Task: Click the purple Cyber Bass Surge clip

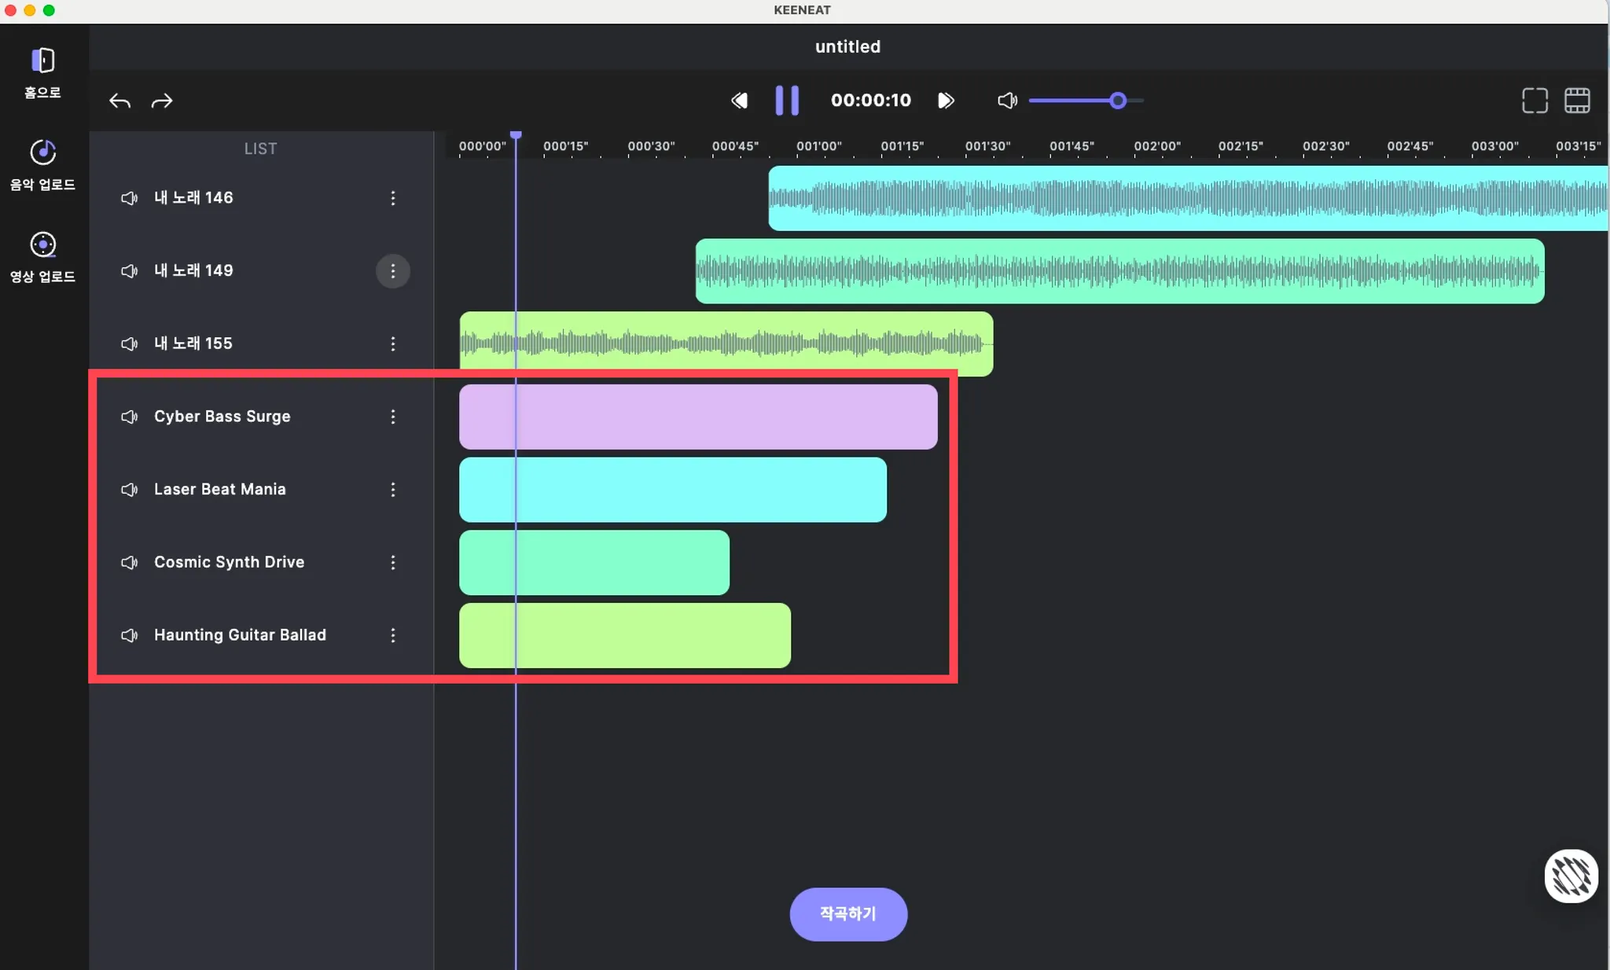Action: (x=698, y=417)
